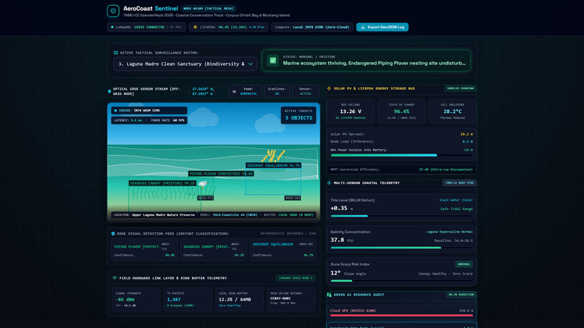Click the icon beside Green AI Resource Audit
Viewport: 584px width, 328px height.
(x=329, y=295)
